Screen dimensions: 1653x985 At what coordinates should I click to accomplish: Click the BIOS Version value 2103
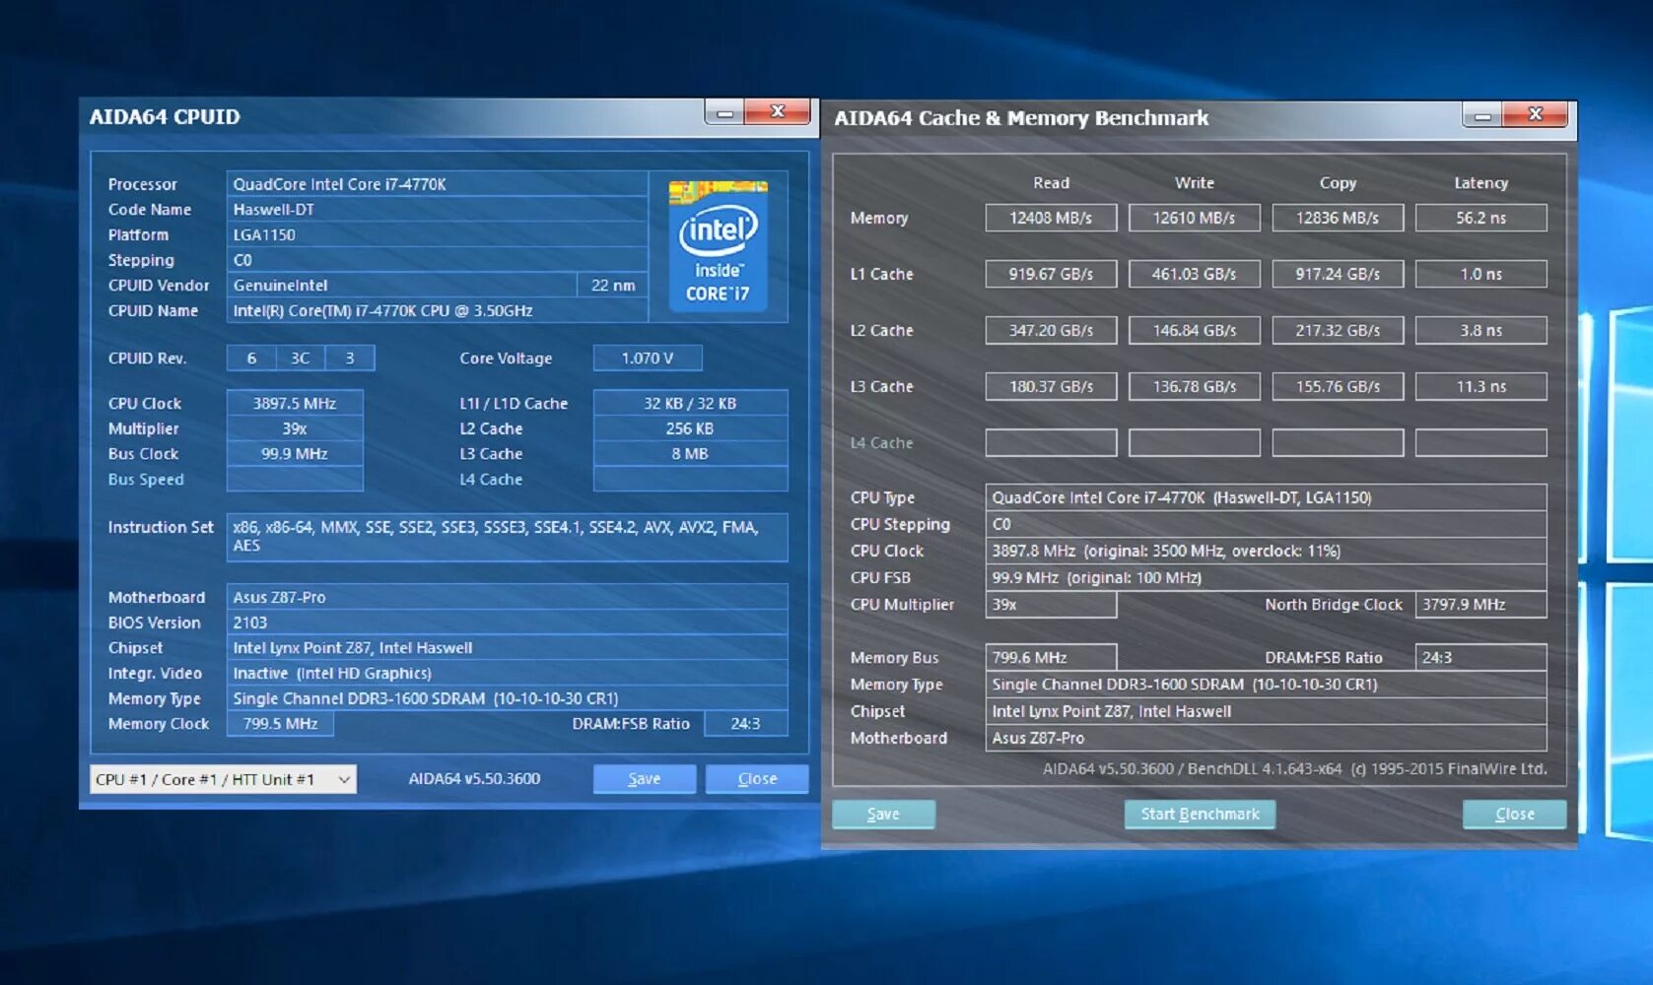tap(507, 623)
